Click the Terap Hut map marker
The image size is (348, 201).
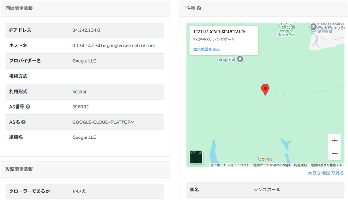[240, 59]
